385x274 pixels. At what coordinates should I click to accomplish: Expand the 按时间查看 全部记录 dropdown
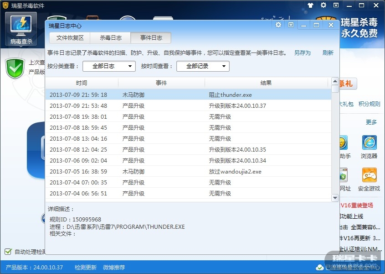203,66
